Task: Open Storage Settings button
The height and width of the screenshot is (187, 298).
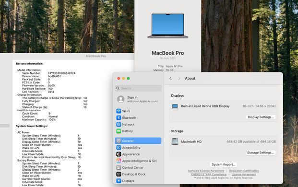Action: 260,152
